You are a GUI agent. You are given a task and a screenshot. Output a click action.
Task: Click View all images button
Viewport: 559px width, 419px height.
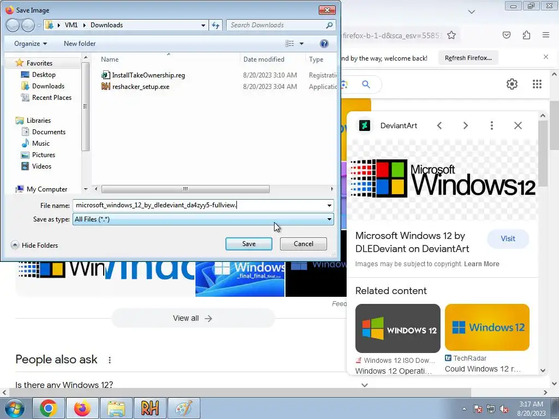[x=193, y=318]
